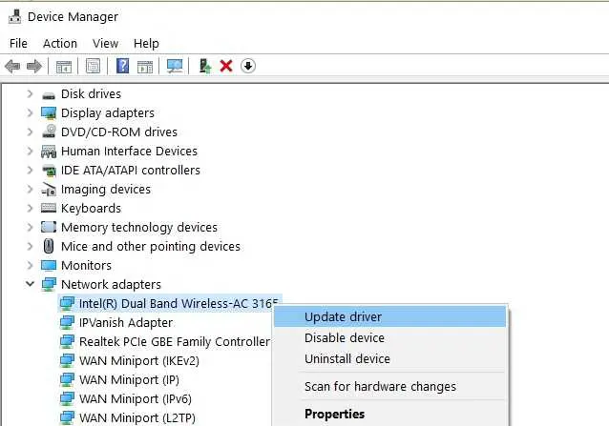Click the scan for hardware monitor icon
Screen dimensions: 609x426
coord(175,67)
